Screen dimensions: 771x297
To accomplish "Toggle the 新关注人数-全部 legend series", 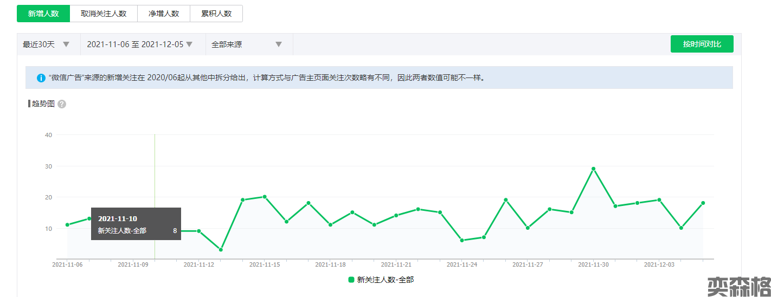I will [x=385, y=280].
